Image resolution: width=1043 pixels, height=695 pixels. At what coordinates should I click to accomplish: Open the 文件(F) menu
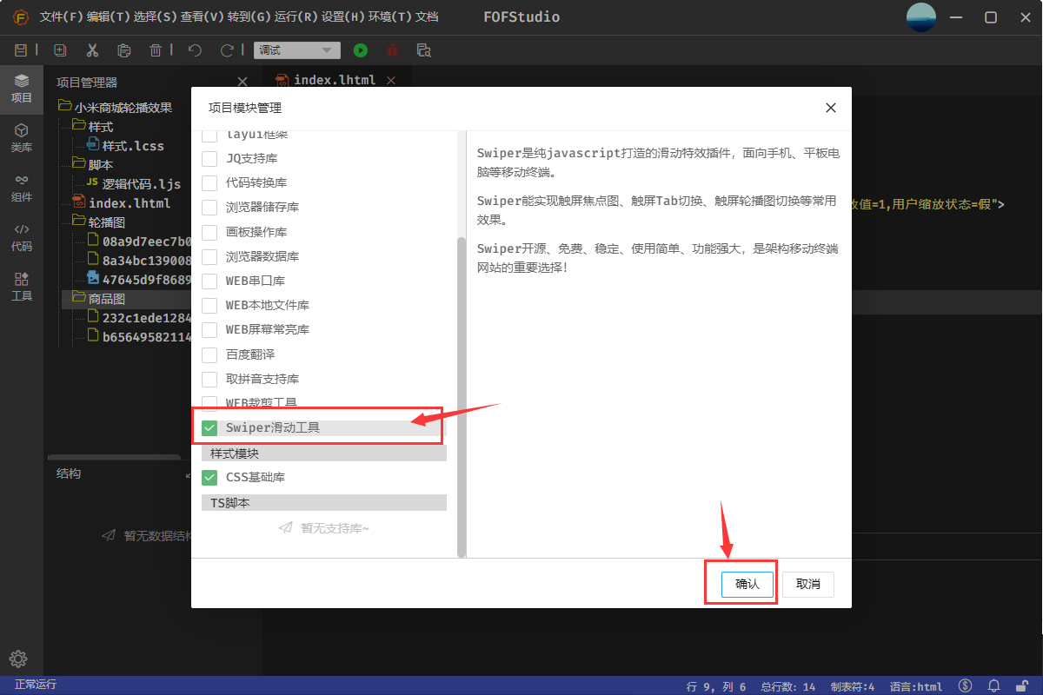click(62, 17)
